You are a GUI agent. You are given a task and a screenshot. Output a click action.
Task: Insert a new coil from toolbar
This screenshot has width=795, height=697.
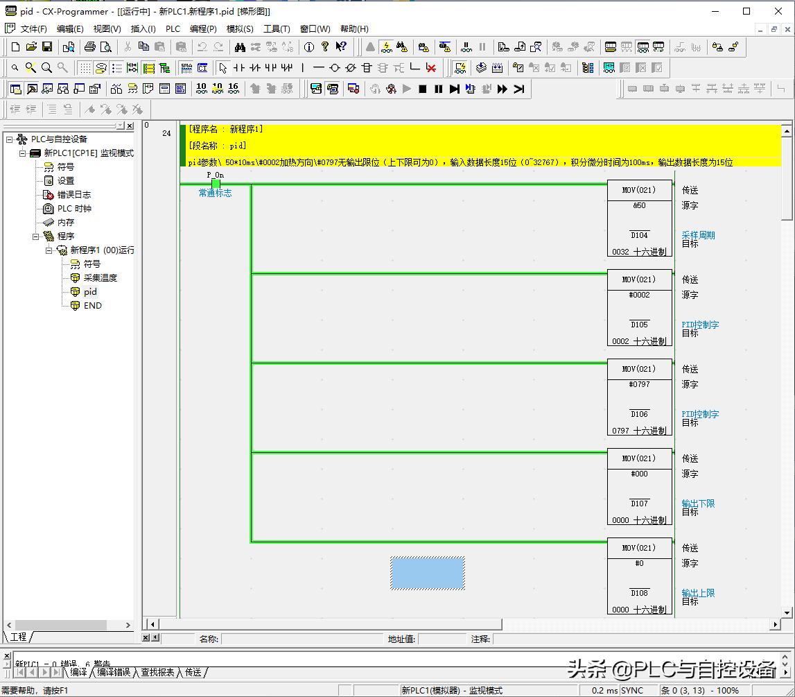click(x=334, y=68)
